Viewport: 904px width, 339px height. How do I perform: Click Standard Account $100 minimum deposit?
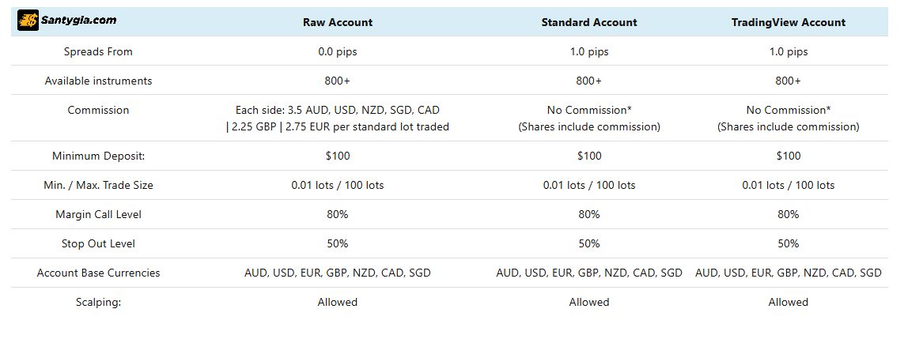(x=589, y=156)
